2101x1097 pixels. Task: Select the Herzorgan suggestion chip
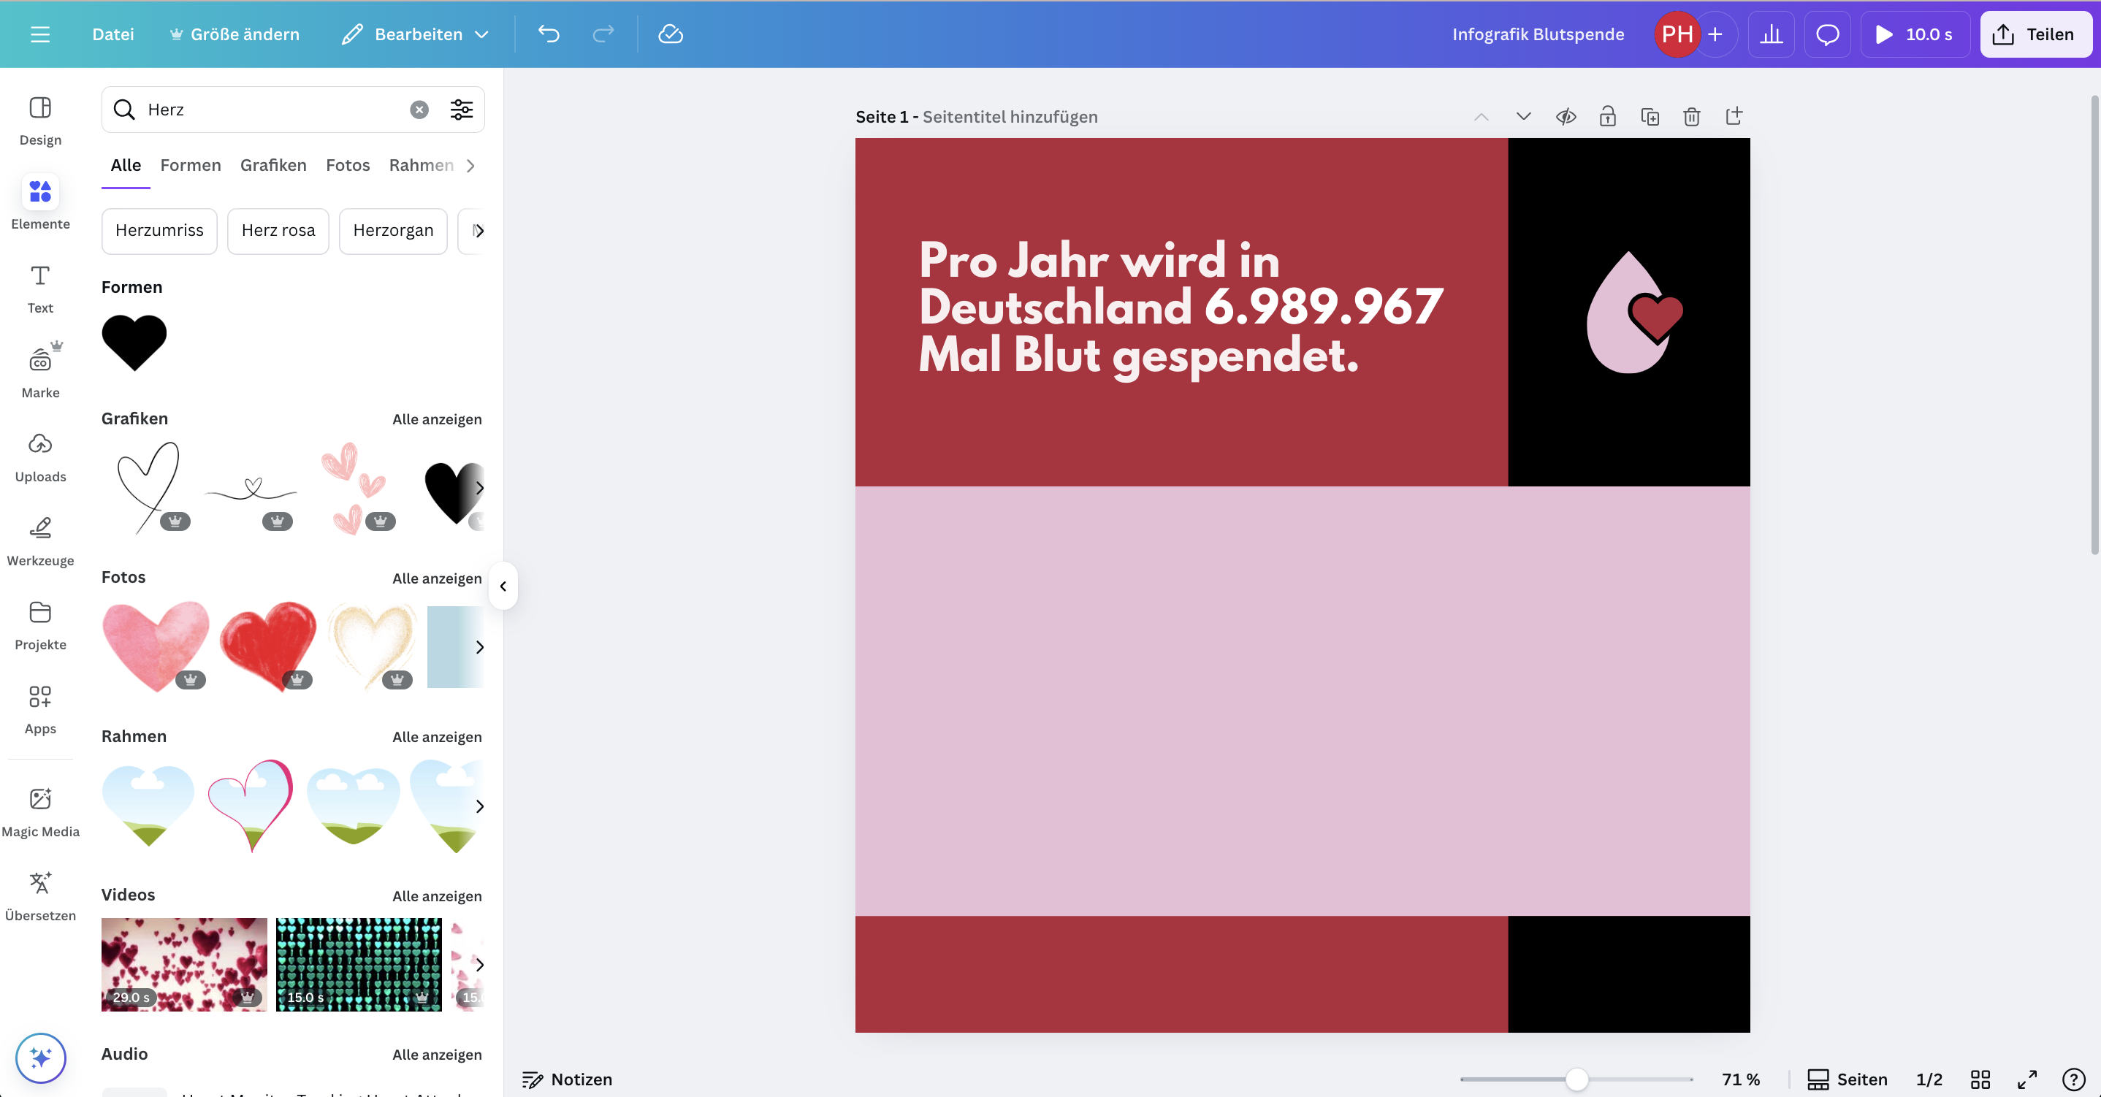click(393, 231)
